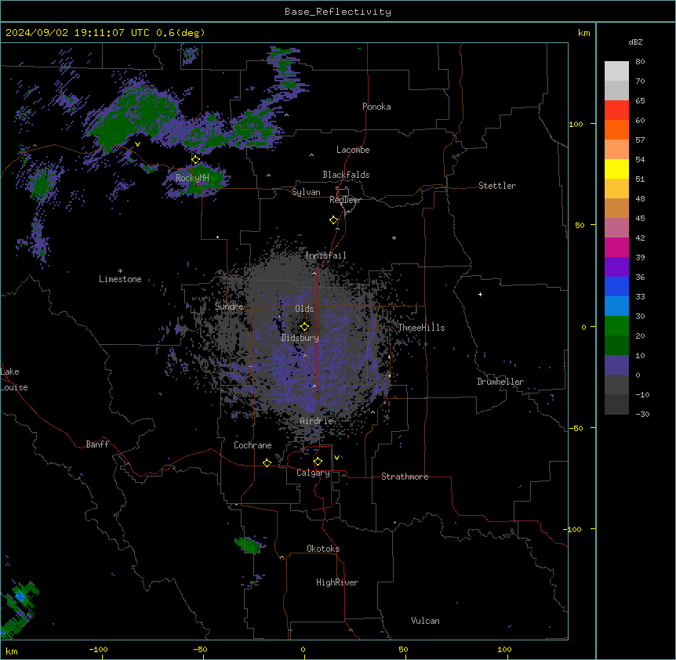
Task: Click the Sylvan town label
Action: point(306,192)
